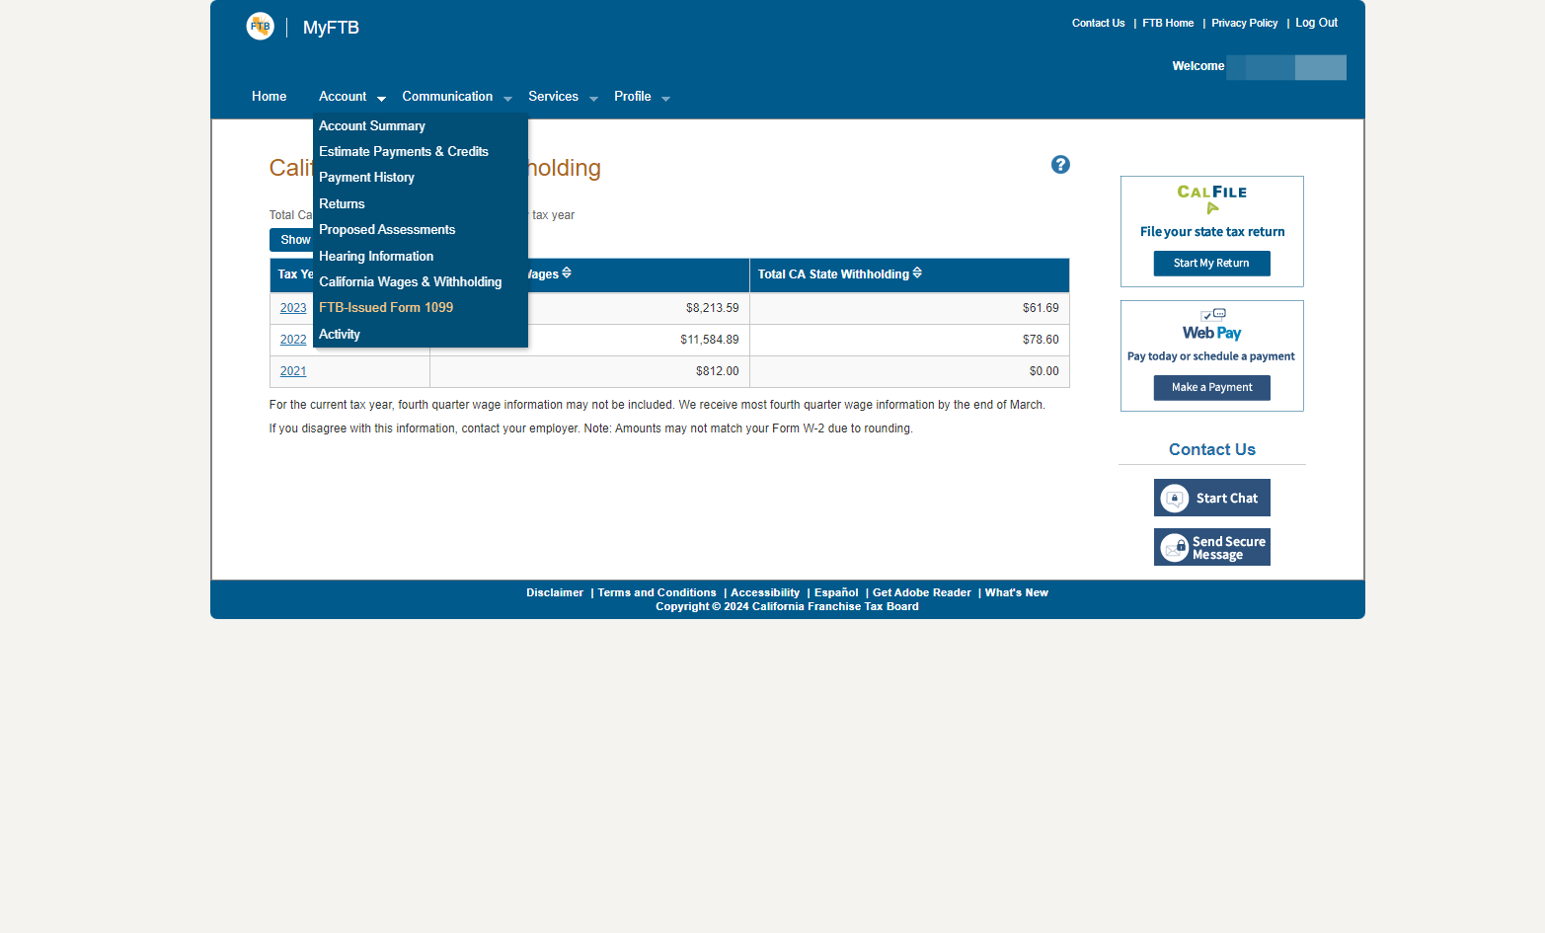
Task: Sort the wages column with arrows
Action: tap(567, 273)
